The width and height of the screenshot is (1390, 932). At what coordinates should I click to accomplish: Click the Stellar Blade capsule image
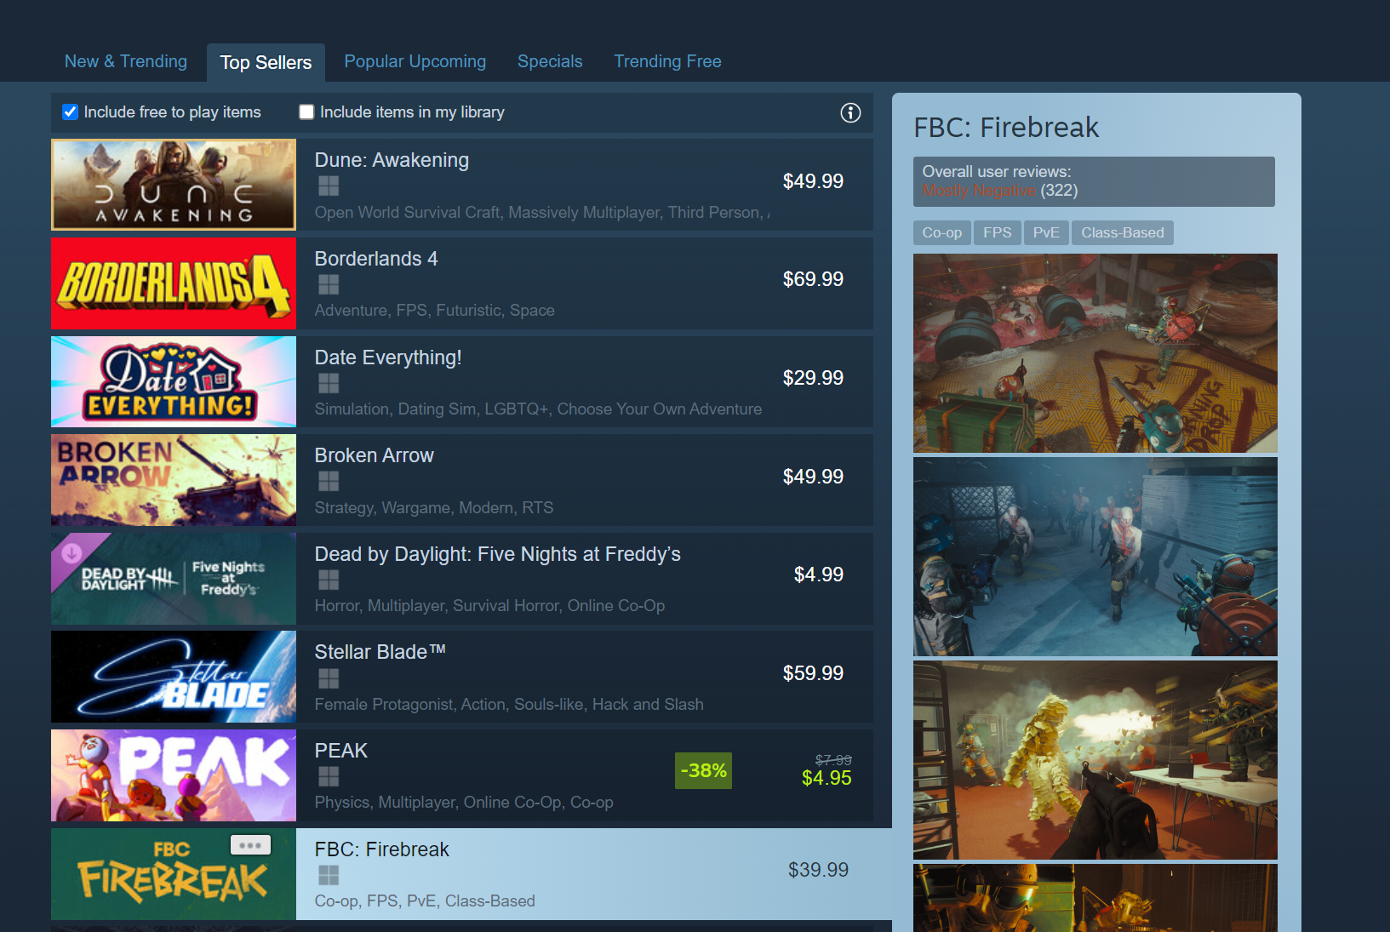click(174, 677)
